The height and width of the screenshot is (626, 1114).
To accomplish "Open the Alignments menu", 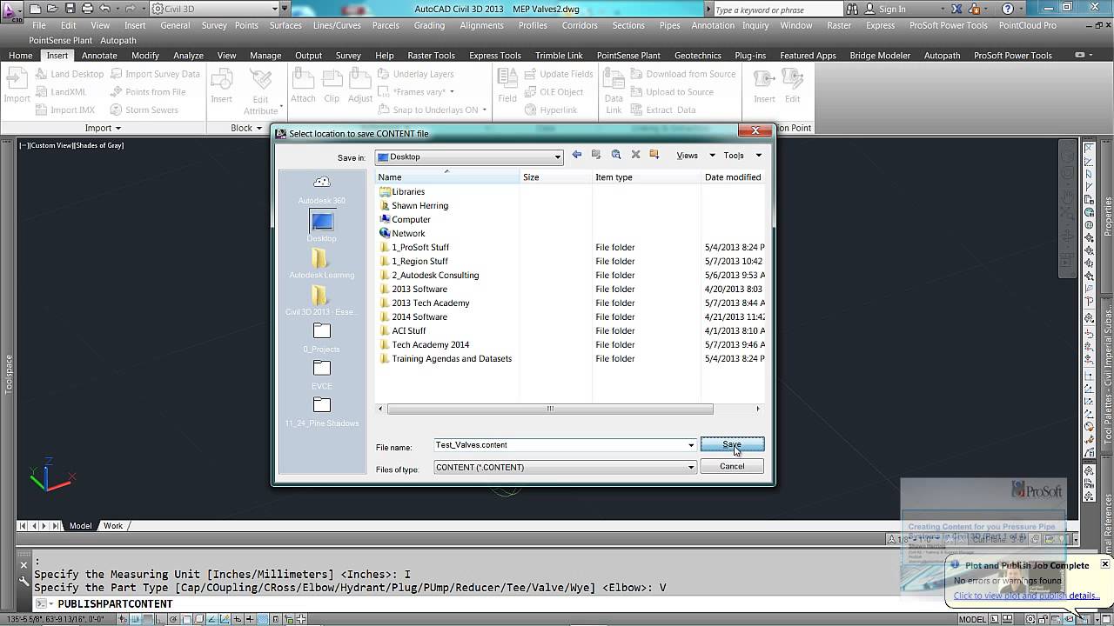I will point(481,25).
